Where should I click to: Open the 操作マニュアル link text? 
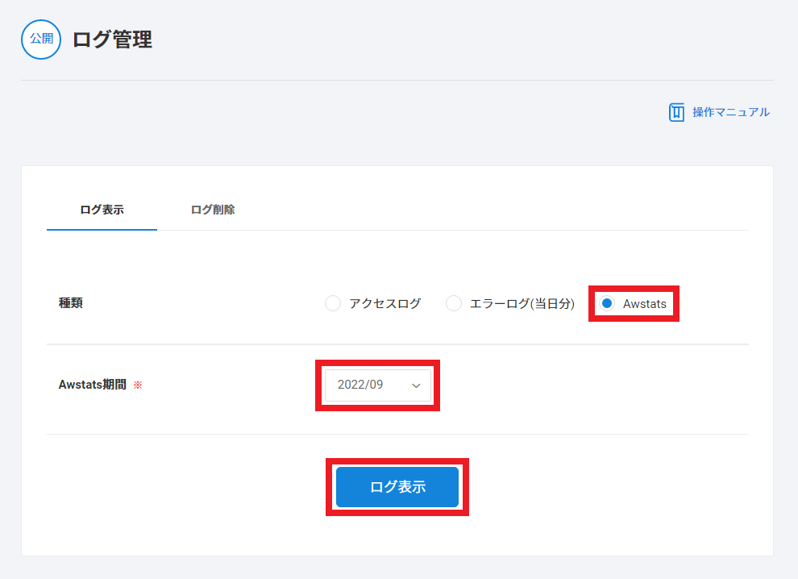[x=730, y=112]
